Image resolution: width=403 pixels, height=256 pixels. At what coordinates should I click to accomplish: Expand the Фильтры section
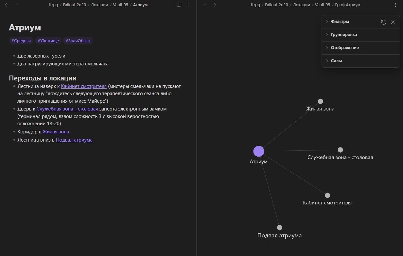(x=340, y=22)
